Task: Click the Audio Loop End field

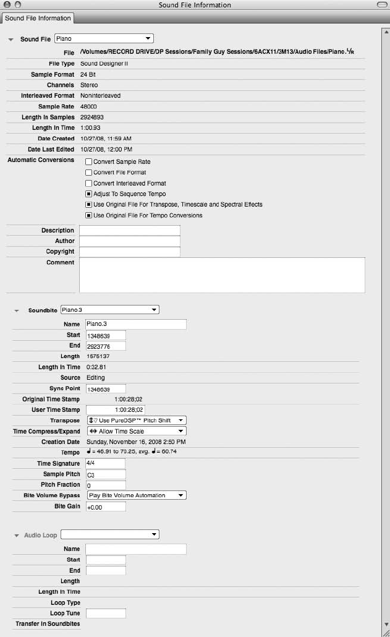Action: click(x=106, y=570)
